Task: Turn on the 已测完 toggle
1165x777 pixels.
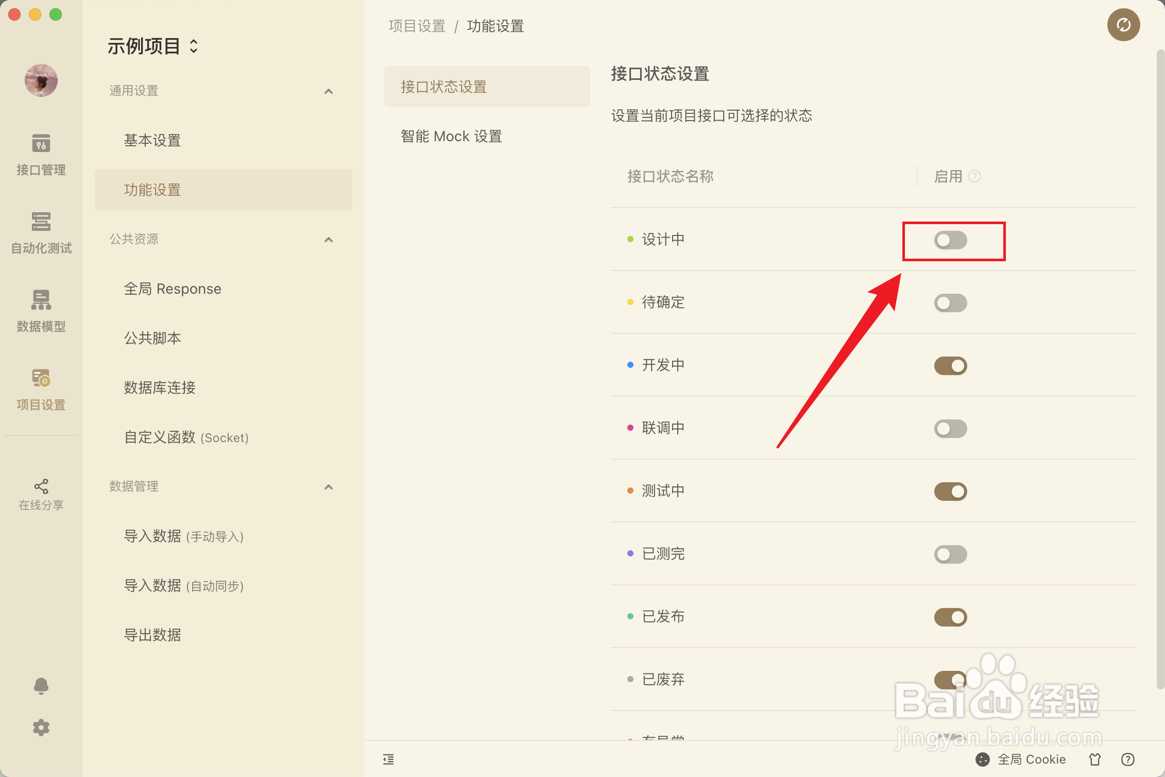Action: click(950, 554)
